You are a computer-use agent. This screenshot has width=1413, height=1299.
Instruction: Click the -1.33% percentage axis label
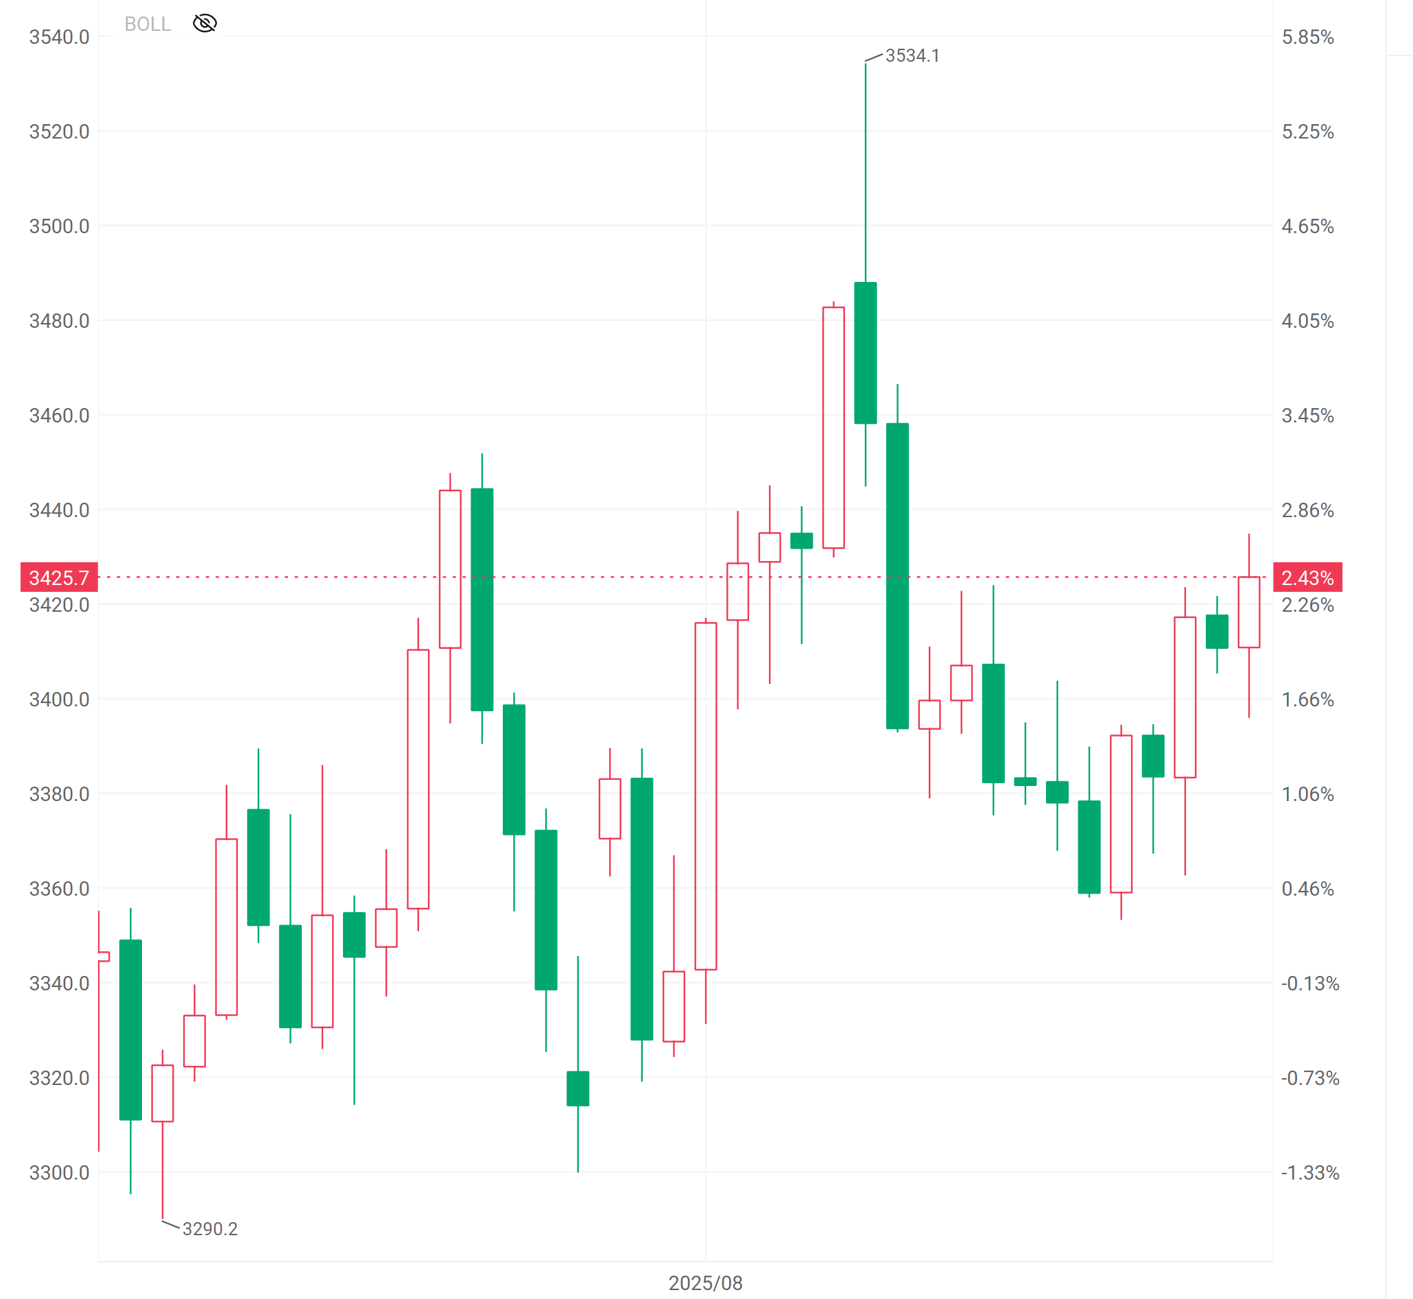click(1309, 1173)
